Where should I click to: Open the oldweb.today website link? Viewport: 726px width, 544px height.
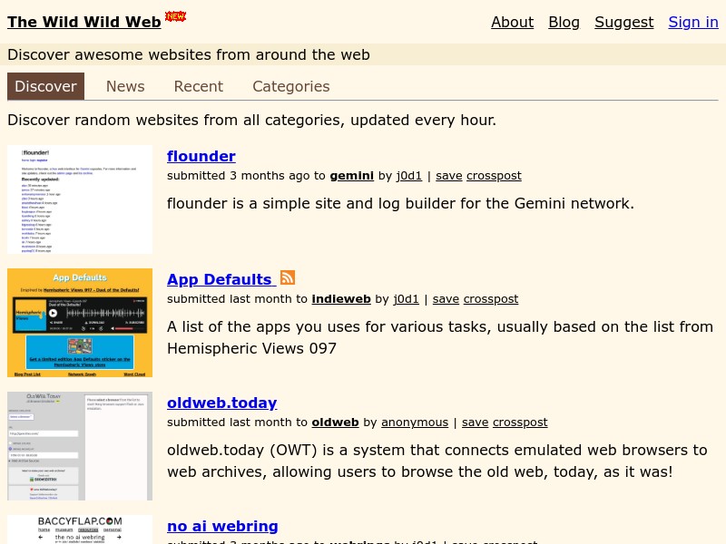click(x=222, y=403)
